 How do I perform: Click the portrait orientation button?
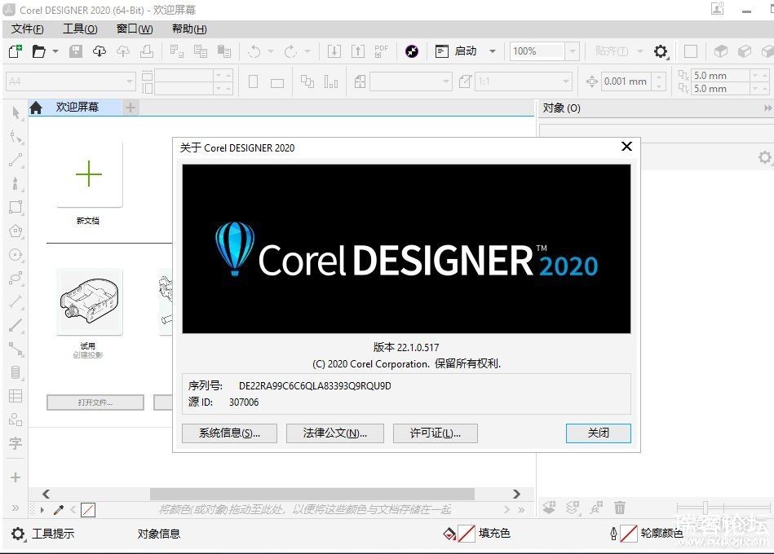(253, 81)
